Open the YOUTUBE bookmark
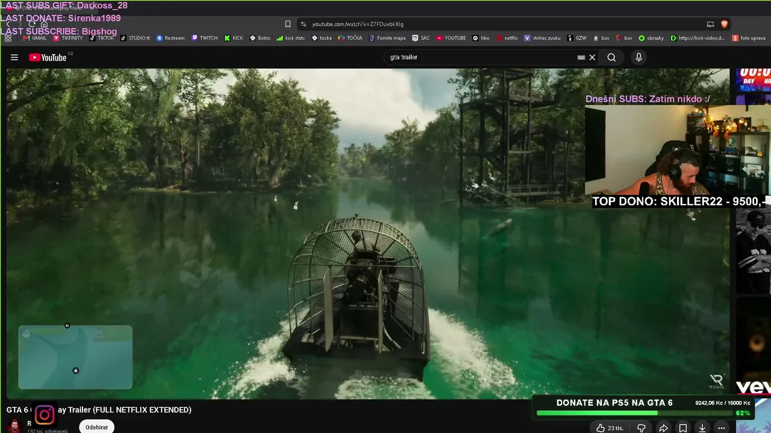Screen dimensions: 771x433 tap(451, 38)
